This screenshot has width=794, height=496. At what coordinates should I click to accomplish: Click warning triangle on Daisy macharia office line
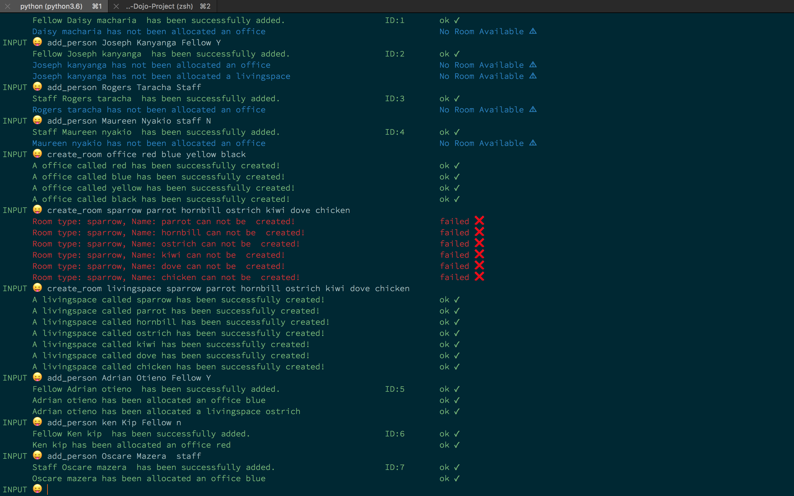533,31
